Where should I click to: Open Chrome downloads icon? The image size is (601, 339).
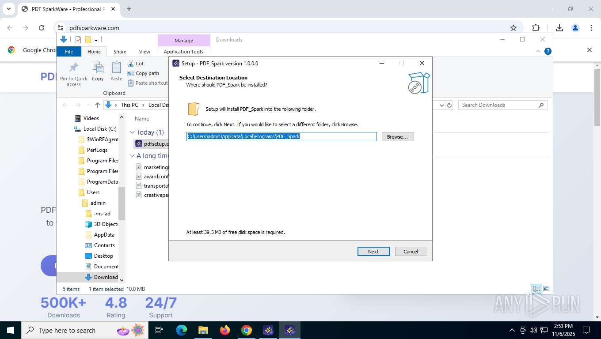(559, 28)
